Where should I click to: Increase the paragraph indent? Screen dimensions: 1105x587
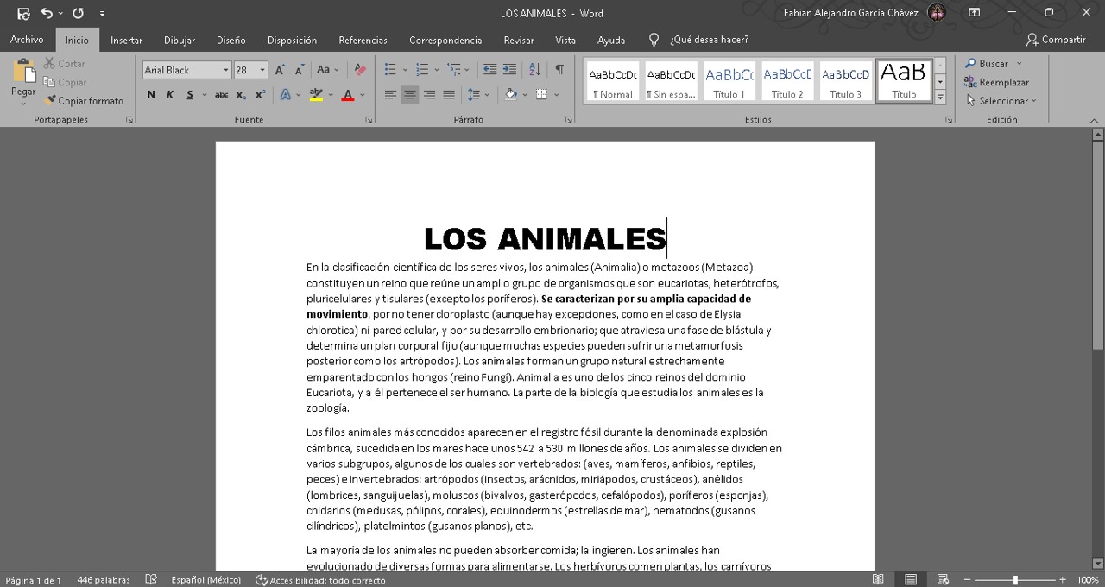(510, 70)
